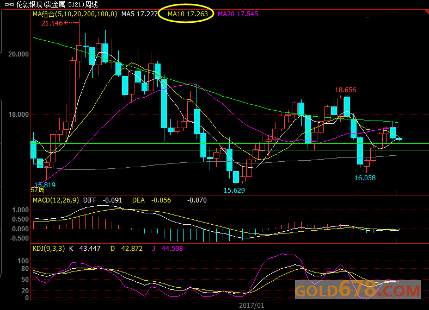Click the MA5 17.227 value
The height and width of the screenshot is (310, 429).
click(139, 14)
